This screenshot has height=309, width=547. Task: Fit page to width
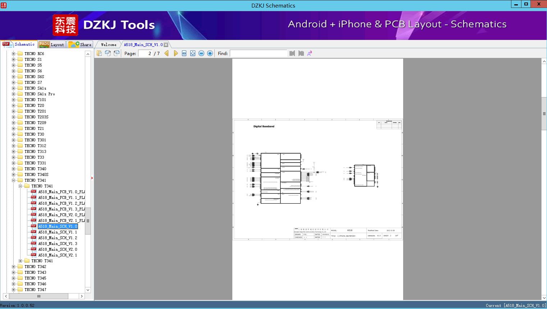point(184,53)
